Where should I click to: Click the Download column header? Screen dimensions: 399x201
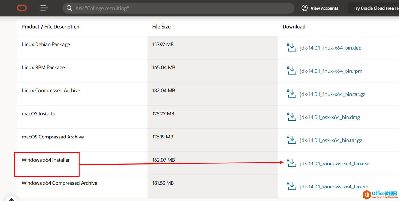point(294,27)
